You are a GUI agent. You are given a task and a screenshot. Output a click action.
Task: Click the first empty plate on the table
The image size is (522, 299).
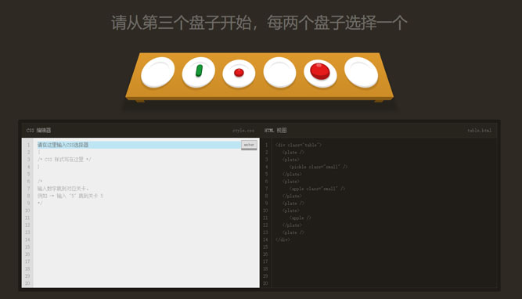point(158,72)
